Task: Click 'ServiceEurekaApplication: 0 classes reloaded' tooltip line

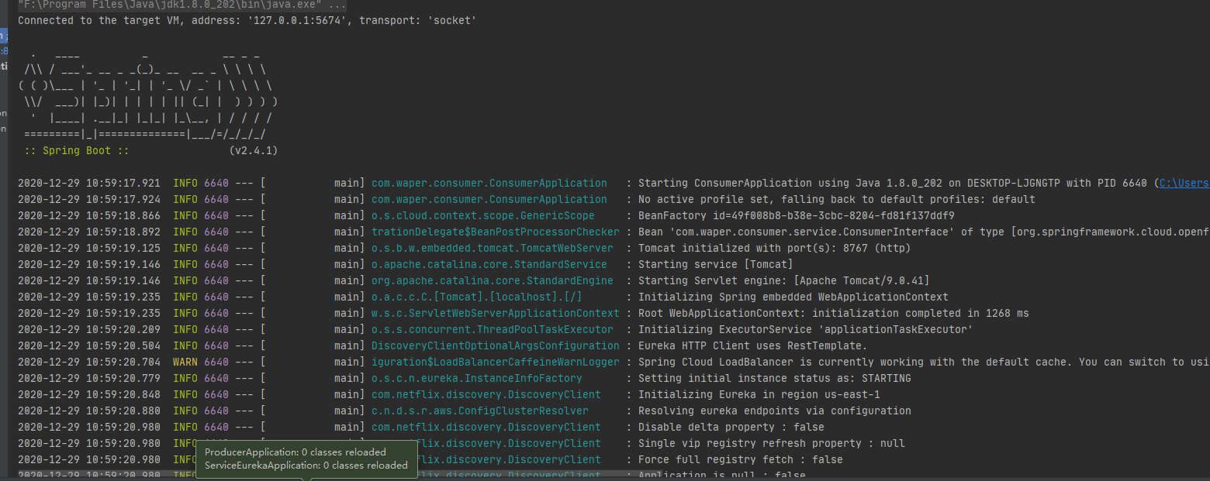Action: click(x=306, y=466)
